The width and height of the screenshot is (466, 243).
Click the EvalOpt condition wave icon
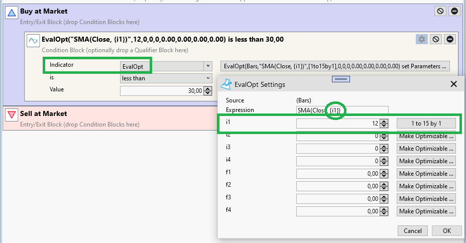(x=33, y=41)
